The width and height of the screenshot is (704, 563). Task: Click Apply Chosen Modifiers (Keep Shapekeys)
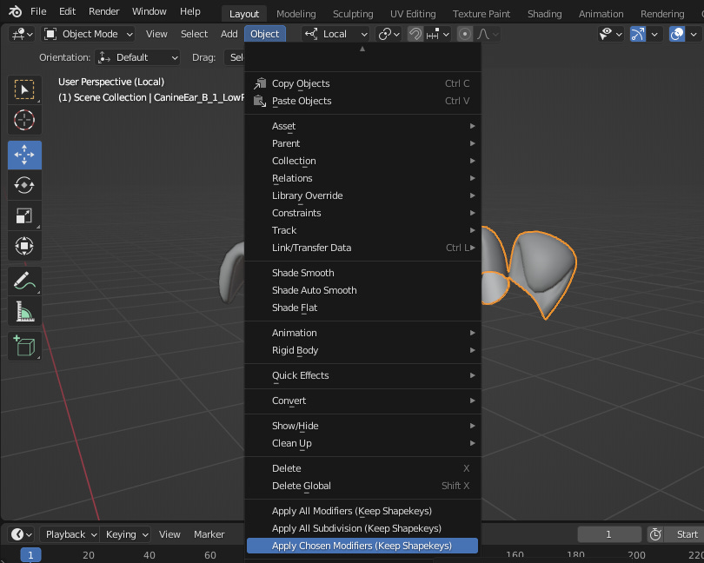362,546
